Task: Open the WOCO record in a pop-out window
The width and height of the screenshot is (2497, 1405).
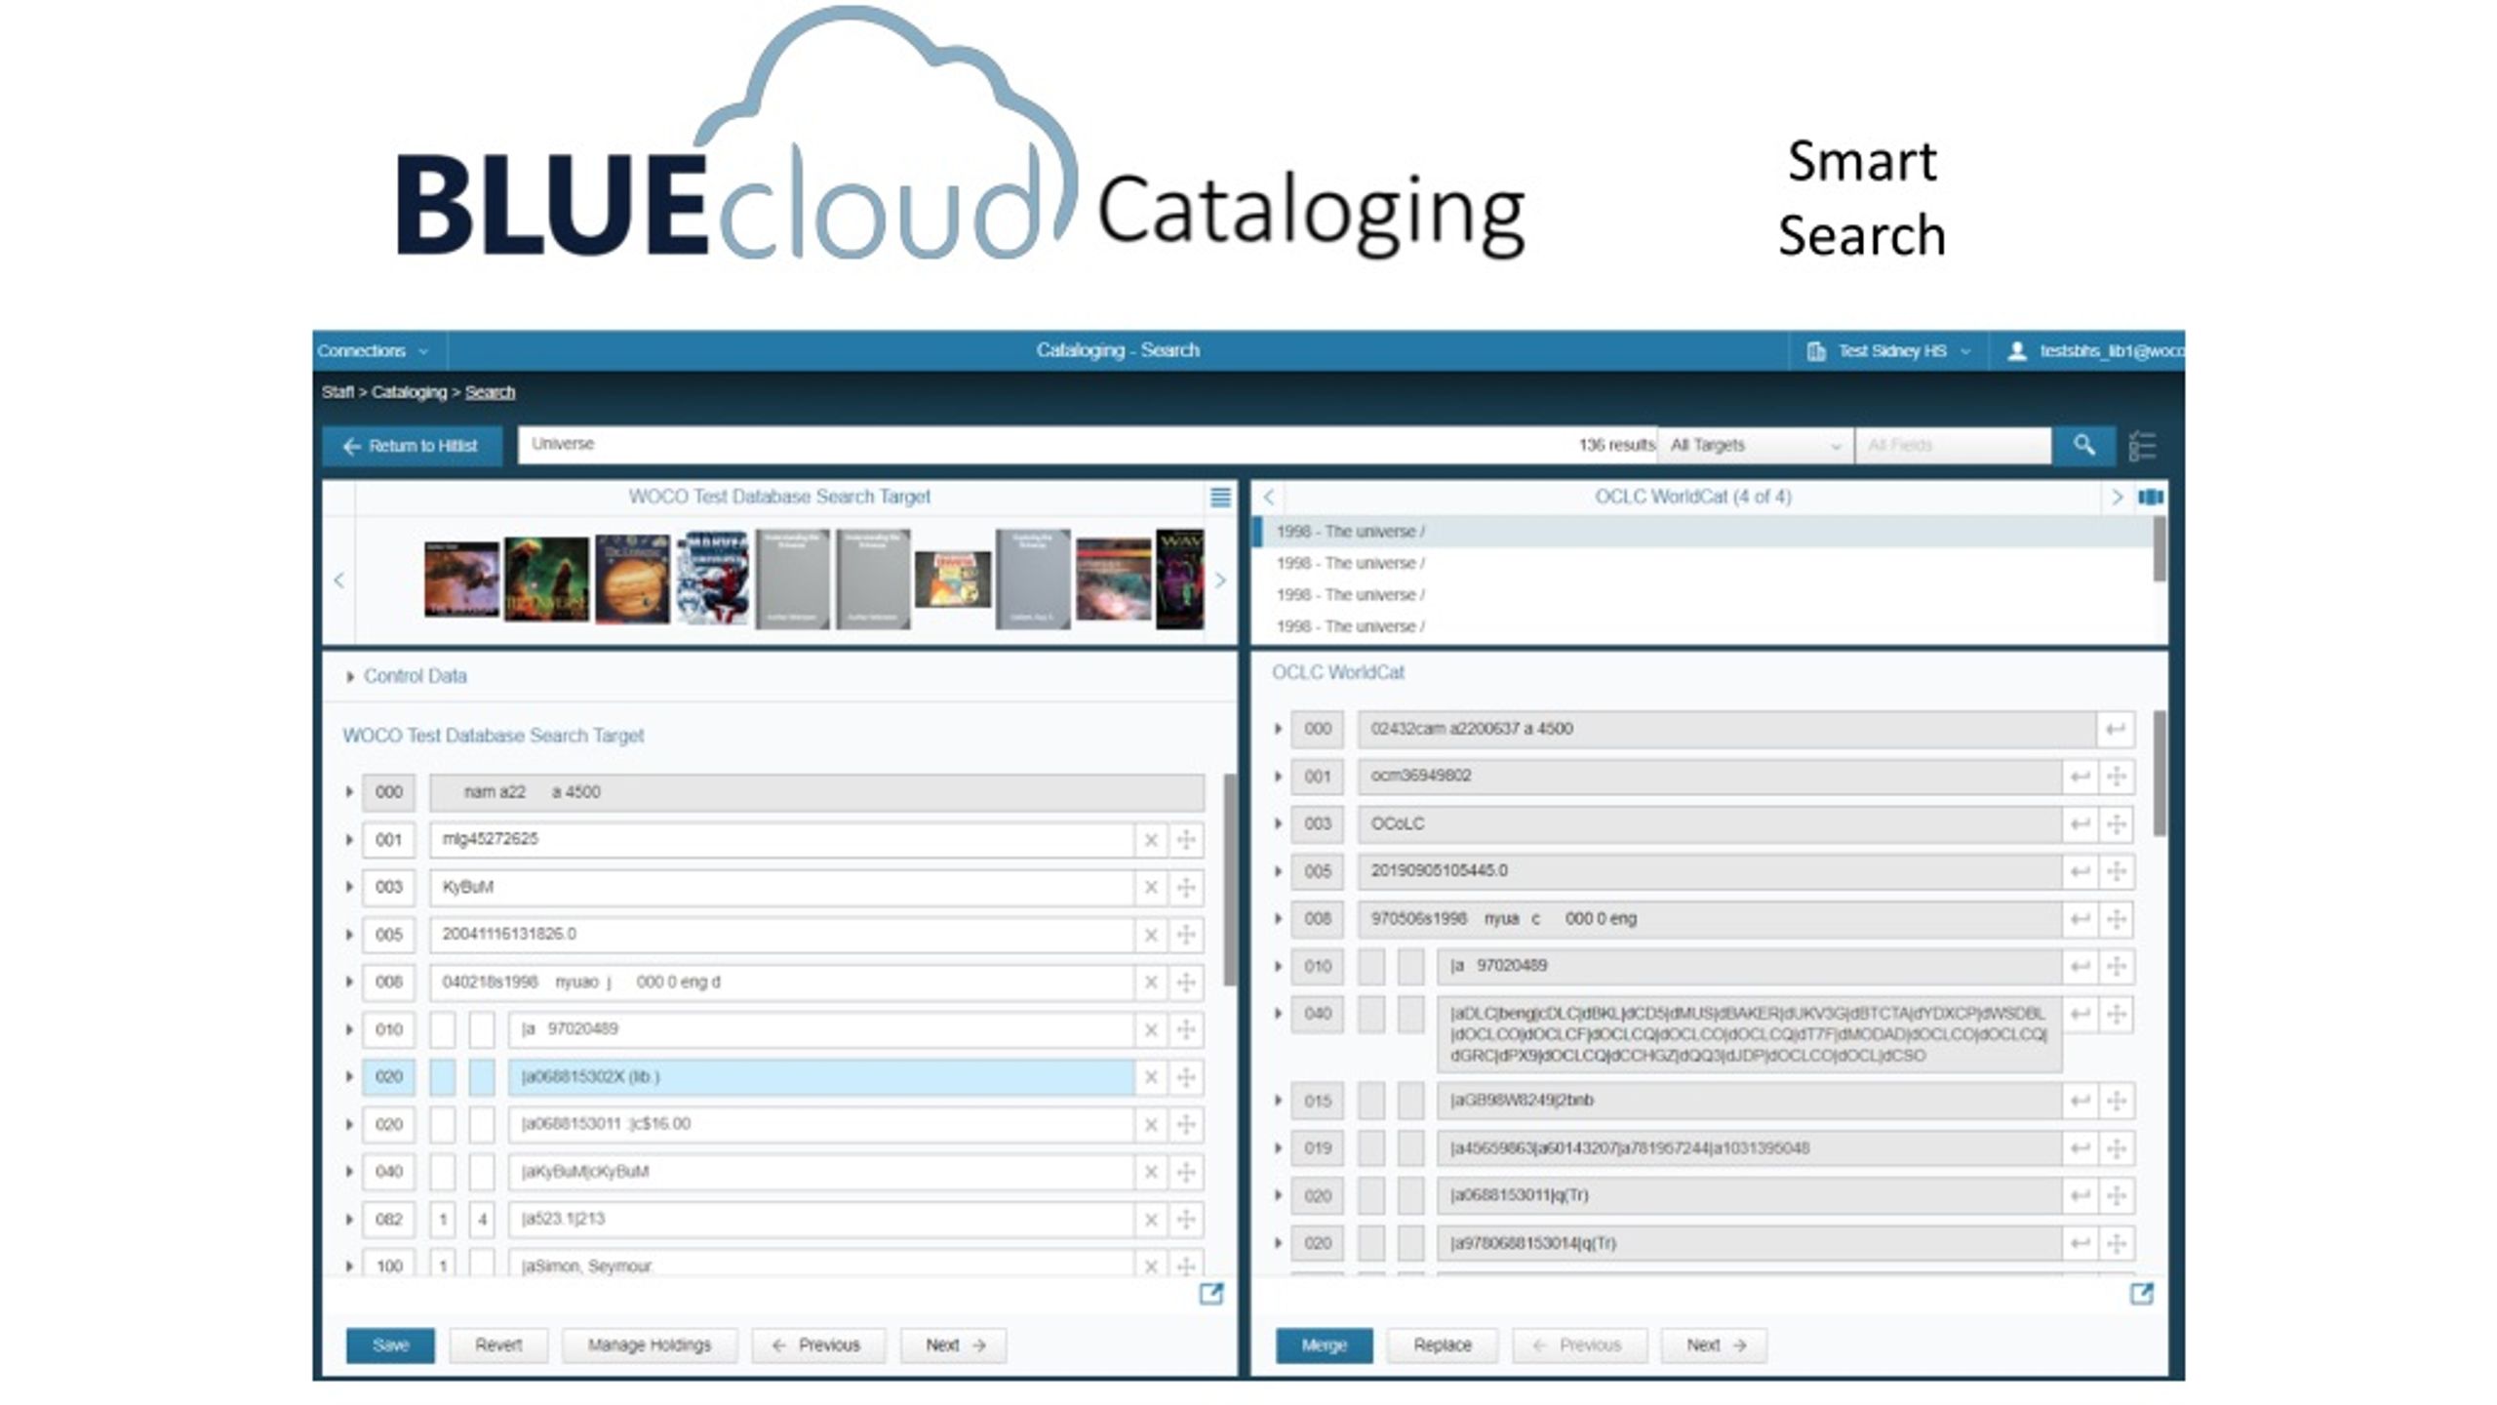Action: click(x=1210, y=1294)
